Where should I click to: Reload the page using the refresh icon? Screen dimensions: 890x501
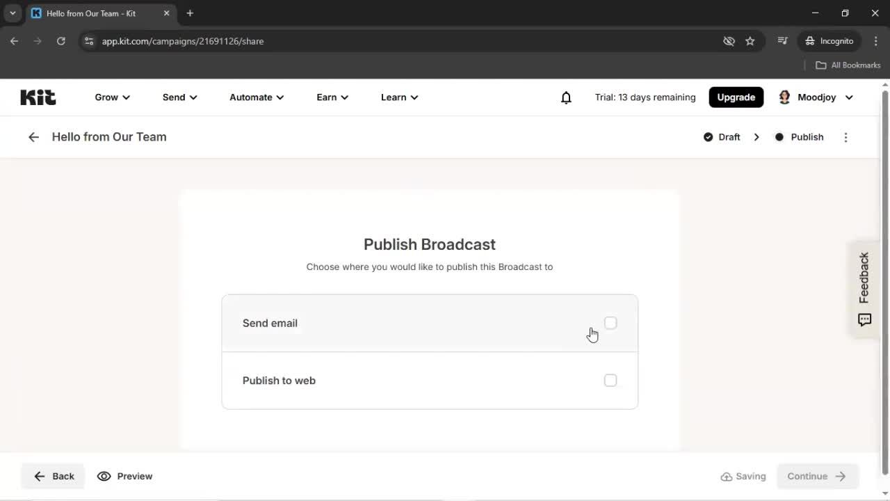pos(61,41)
